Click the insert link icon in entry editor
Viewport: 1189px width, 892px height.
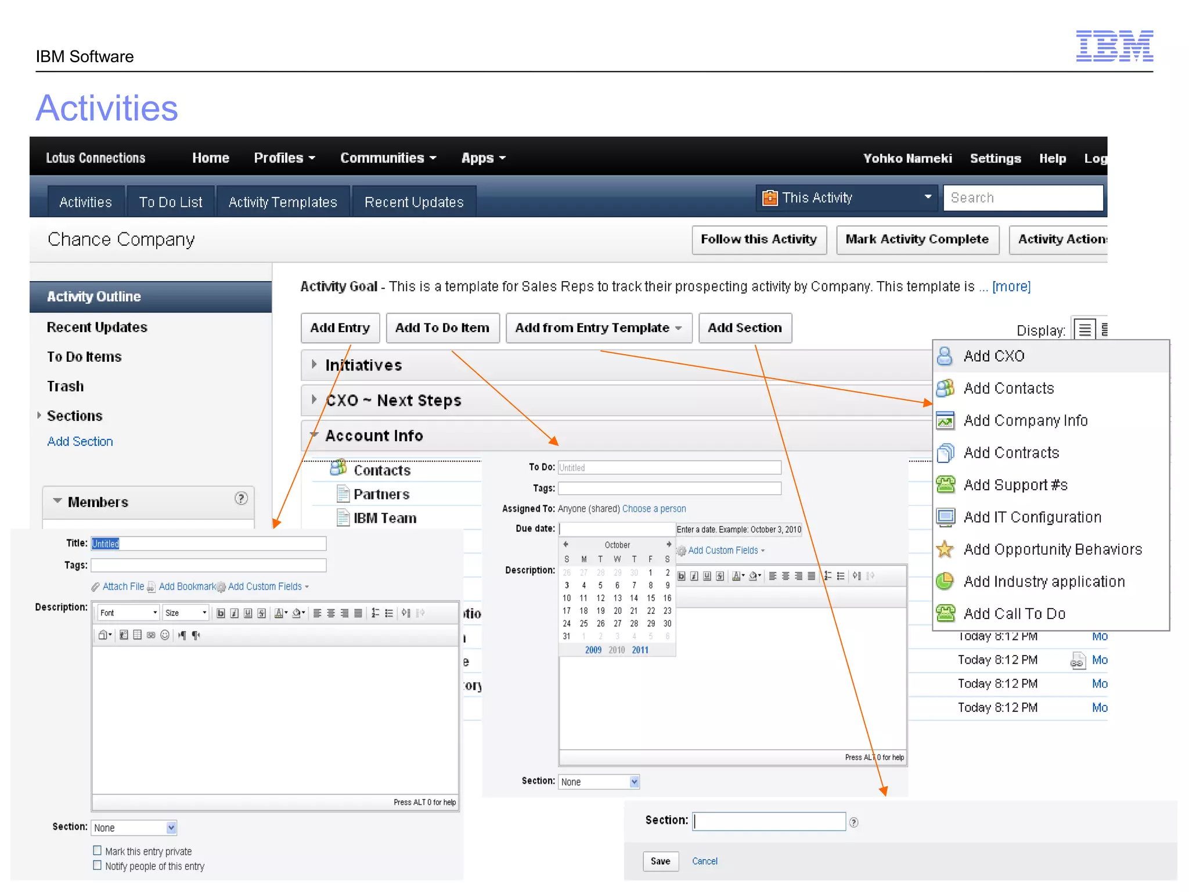point(151,635)
